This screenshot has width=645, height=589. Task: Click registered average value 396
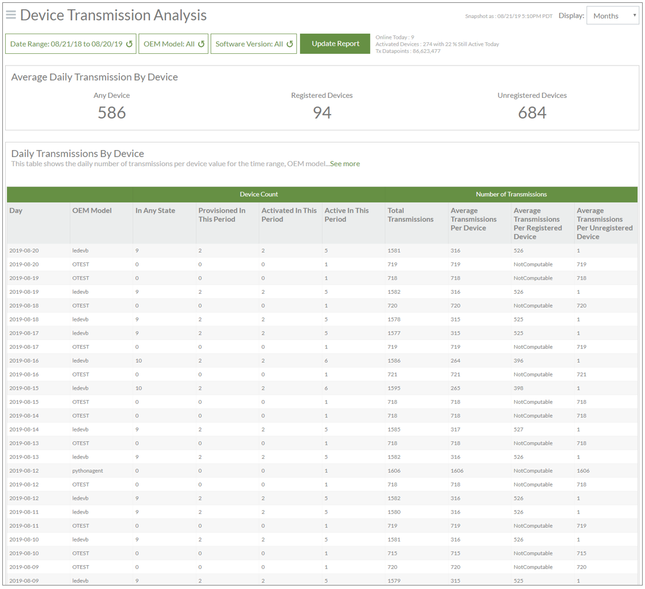(518, 361)
